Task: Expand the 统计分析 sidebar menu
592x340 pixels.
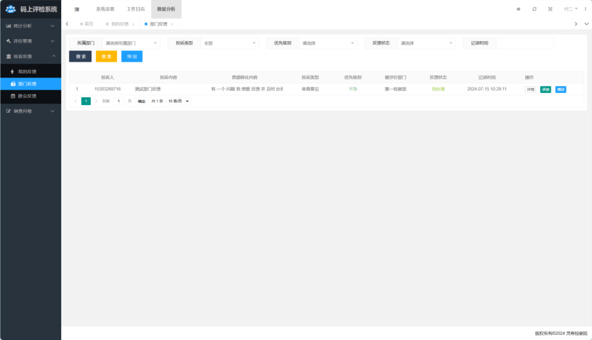Action: click(x=30, y=26)
